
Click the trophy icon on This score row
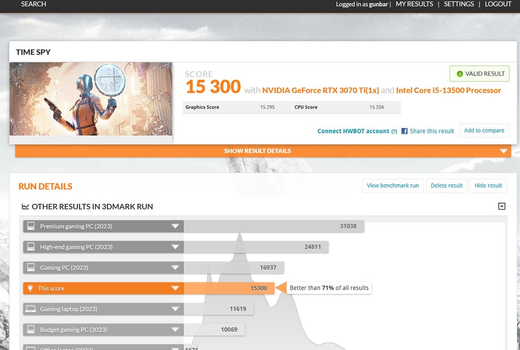coord(31,288)
